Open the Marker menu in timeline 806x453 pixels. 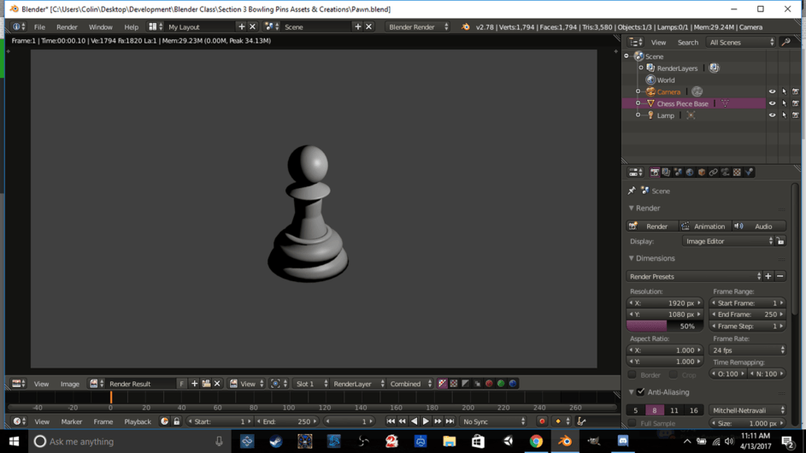(x=72, y=421)
